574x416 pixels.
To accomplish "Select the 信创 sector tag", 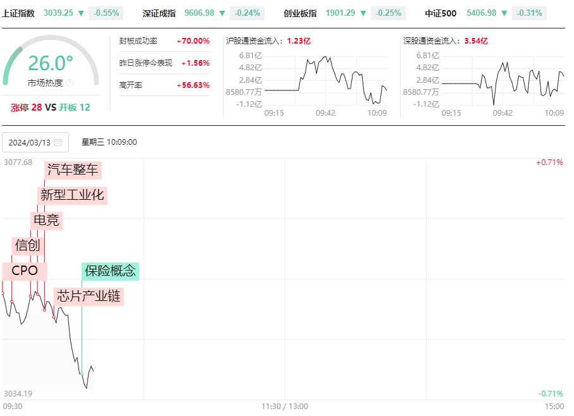I will click(x=28, y=246).
